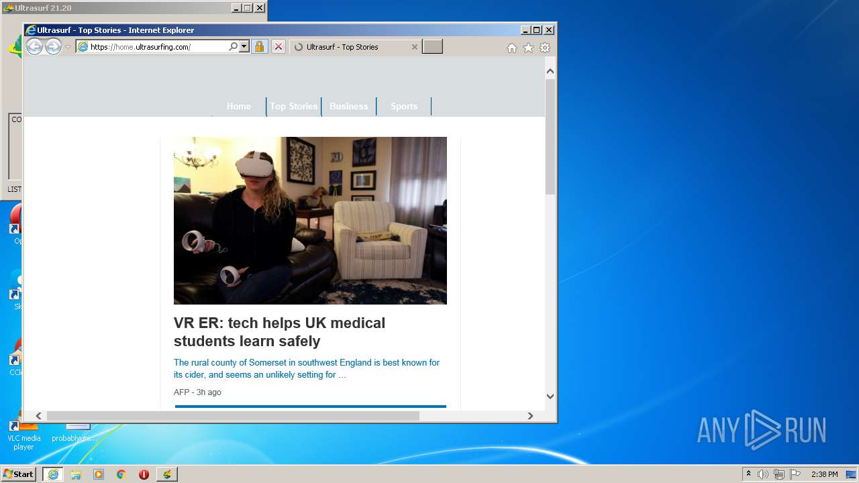Go back with Internet Explorer's back arrow
This screenshot has height=483, width=859.
(34, 46)
